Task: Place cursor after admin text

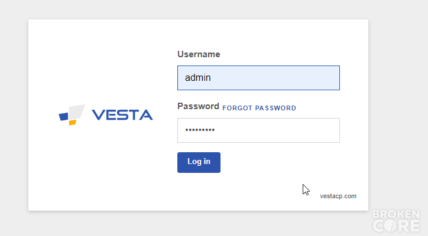Action: pyautogui.click(x=211, y=78)
